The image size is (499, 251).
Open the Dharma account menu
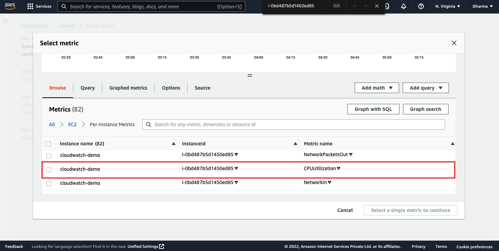coord(483,6)
